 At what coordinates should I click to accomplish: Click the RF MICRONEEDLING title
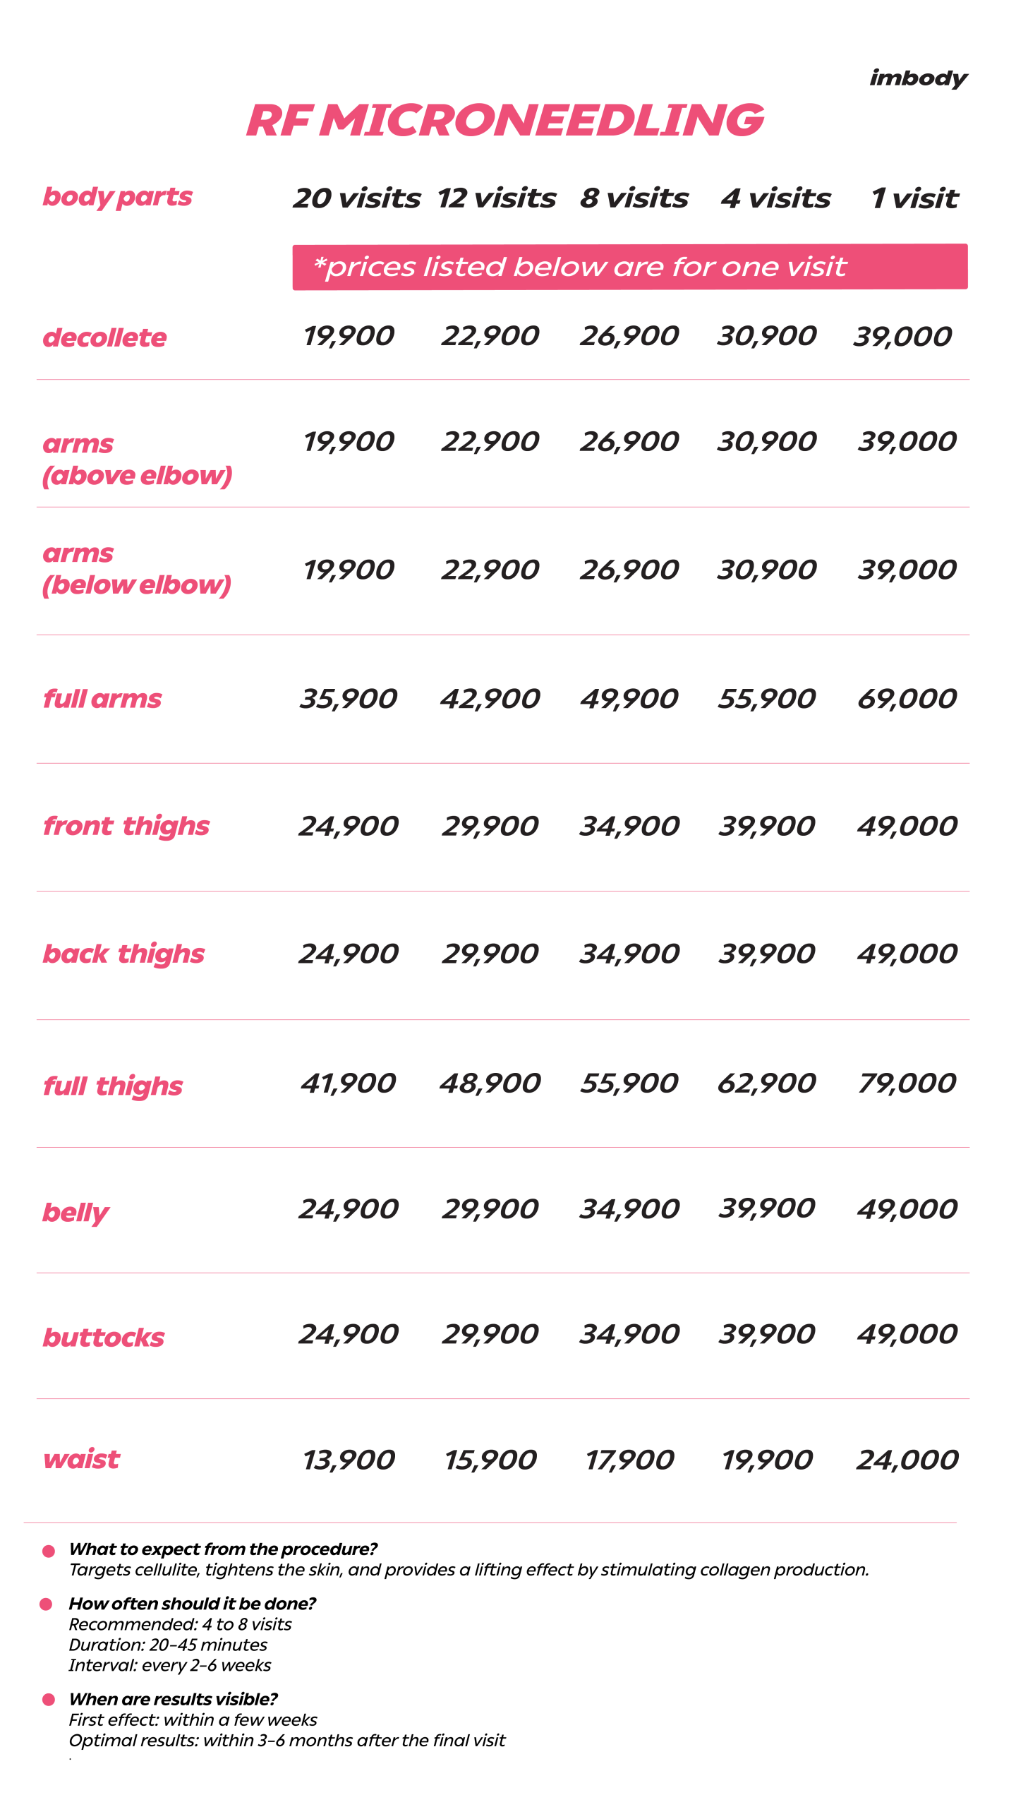click(x=505, y=120)
